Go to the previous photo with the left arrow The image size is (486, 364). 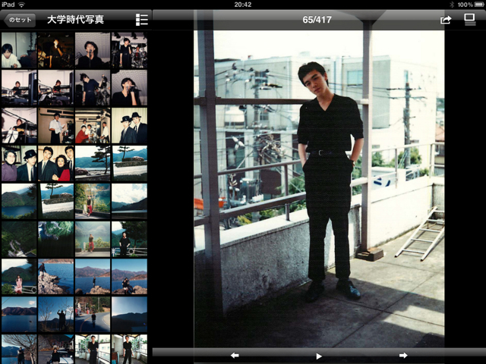pos(235,355)
